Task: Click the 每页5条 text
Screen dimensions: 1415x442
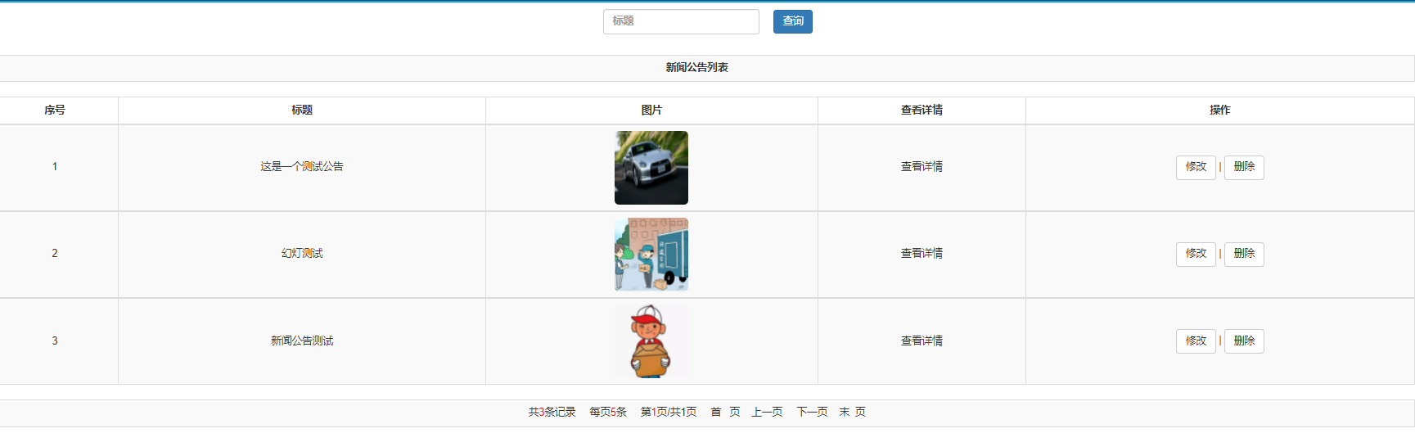Action: tap(608, 412)
